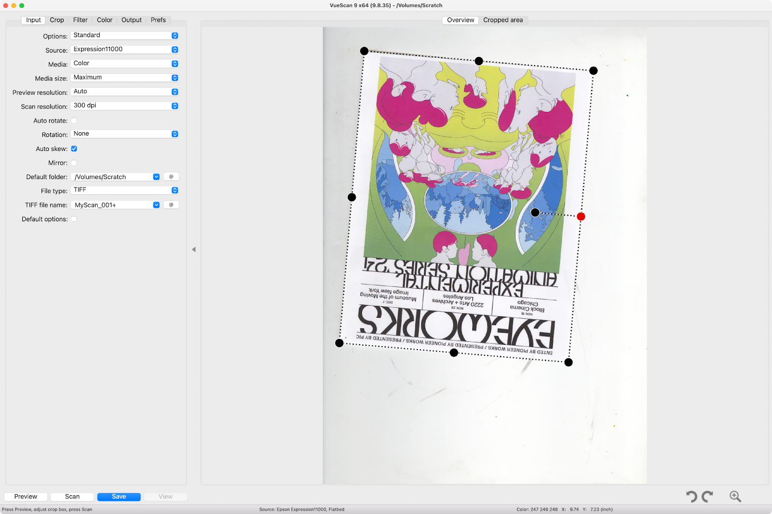Select the bottom edge midpoint crop handle
The width and height of the screenshot is (772, 514).
click(x=454, y=352)
